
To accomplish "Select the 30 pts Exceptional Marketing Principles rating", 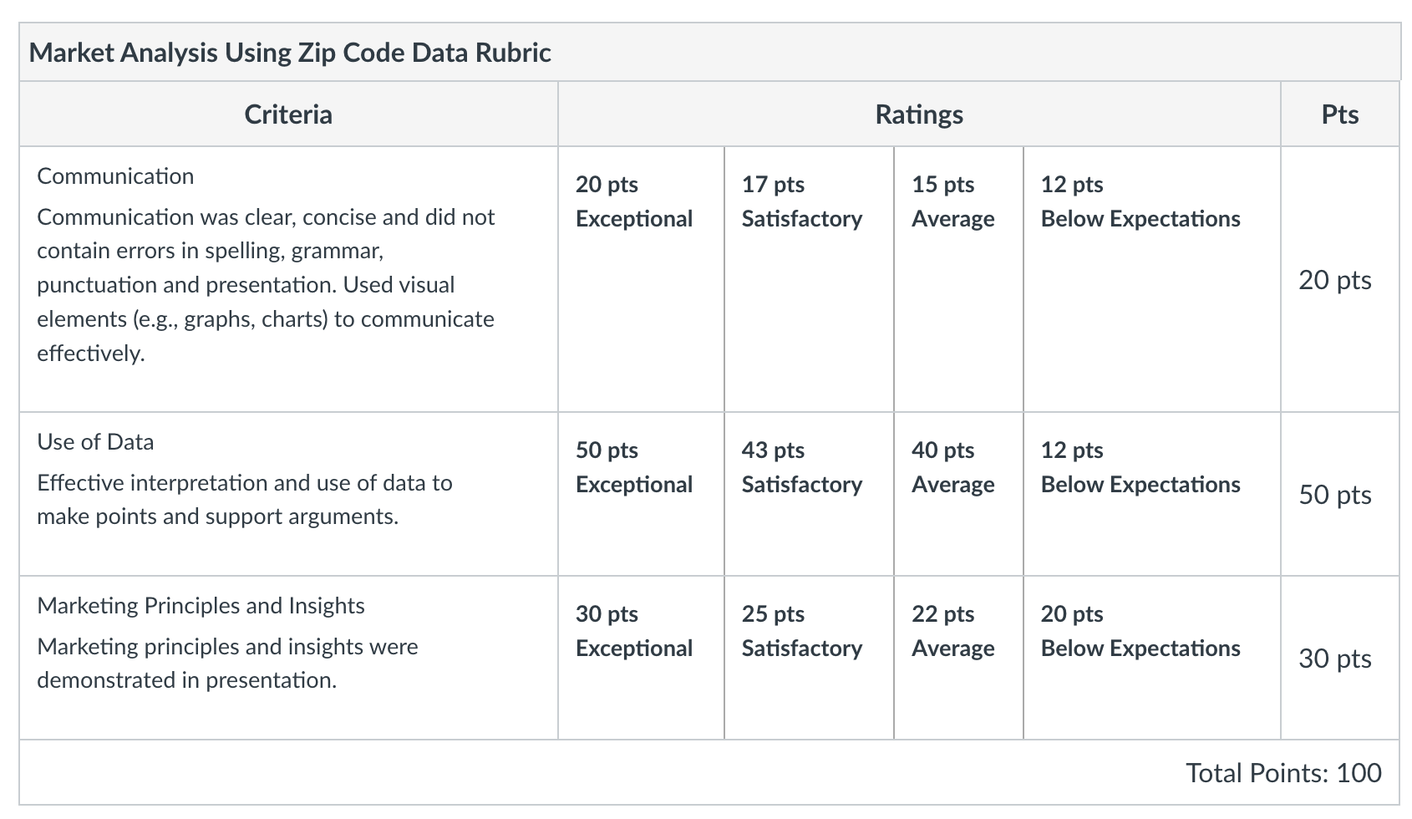I will pyautogui.click(x=641, y=658).
